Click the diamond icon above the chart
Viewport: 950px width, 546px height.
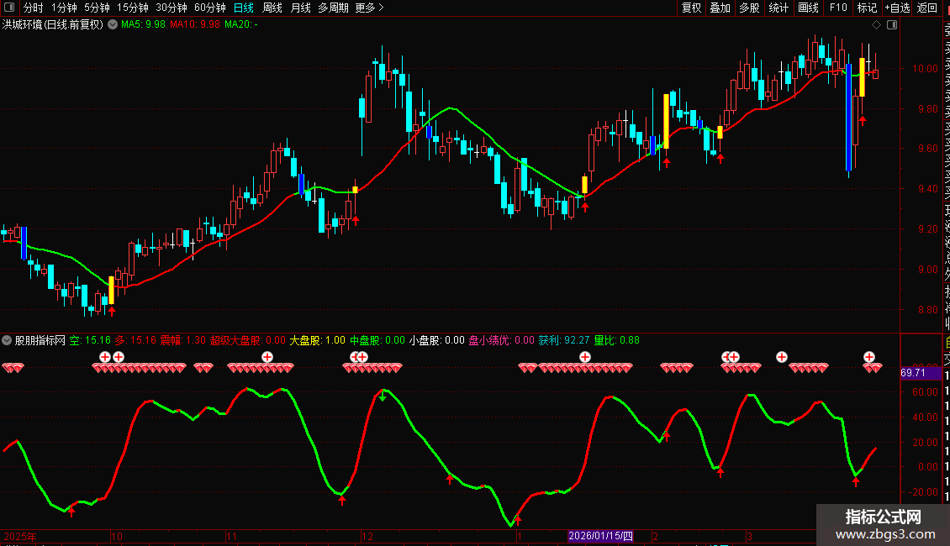pos(876,25)
